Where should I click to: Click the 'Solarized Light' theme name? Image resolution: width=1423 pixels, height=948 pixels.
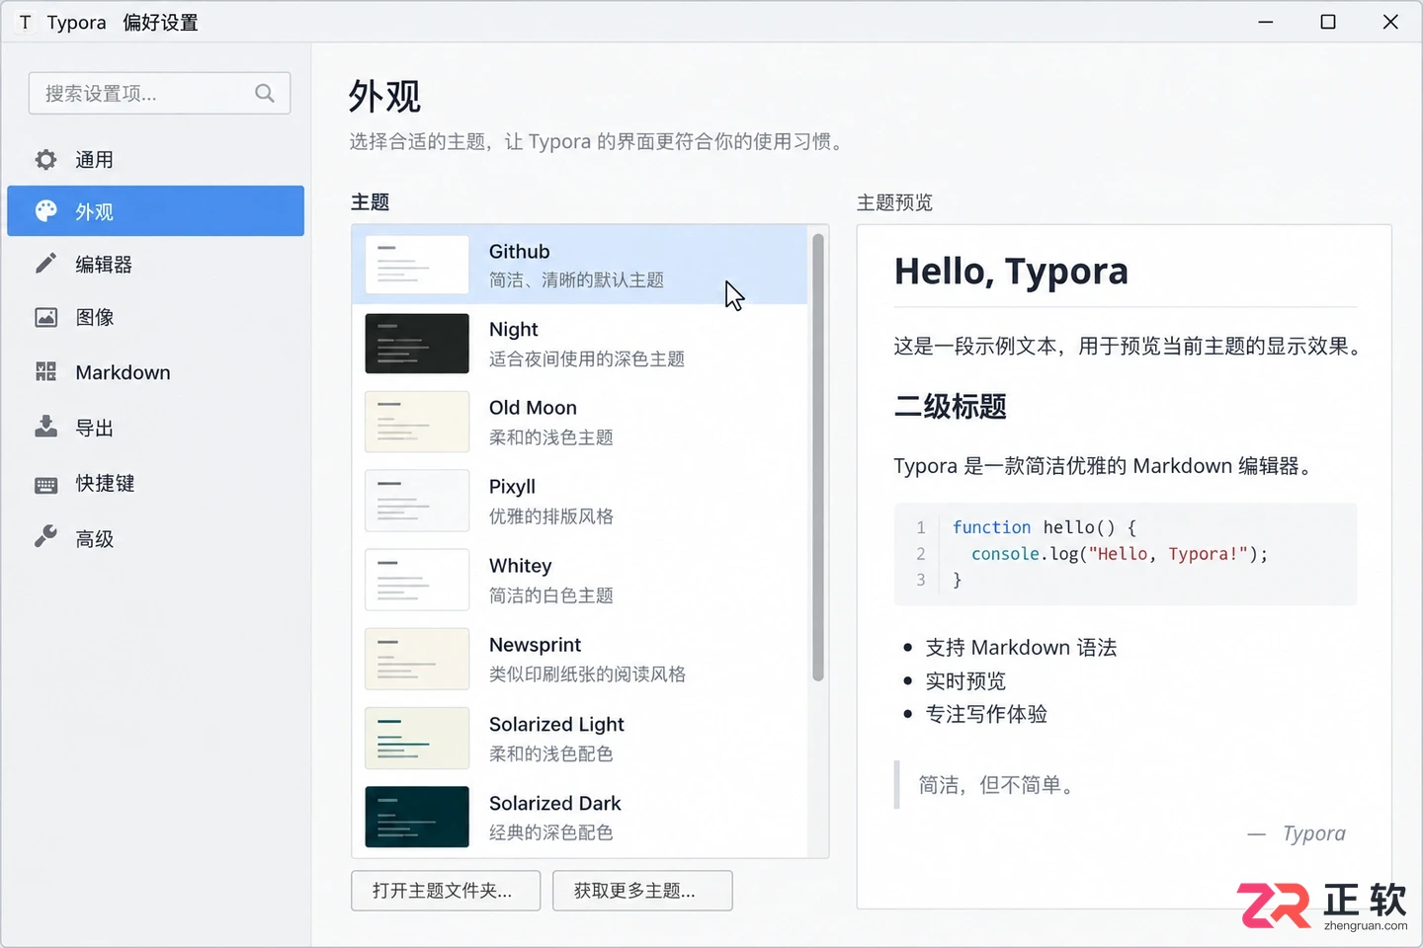(x=556, y=724)
